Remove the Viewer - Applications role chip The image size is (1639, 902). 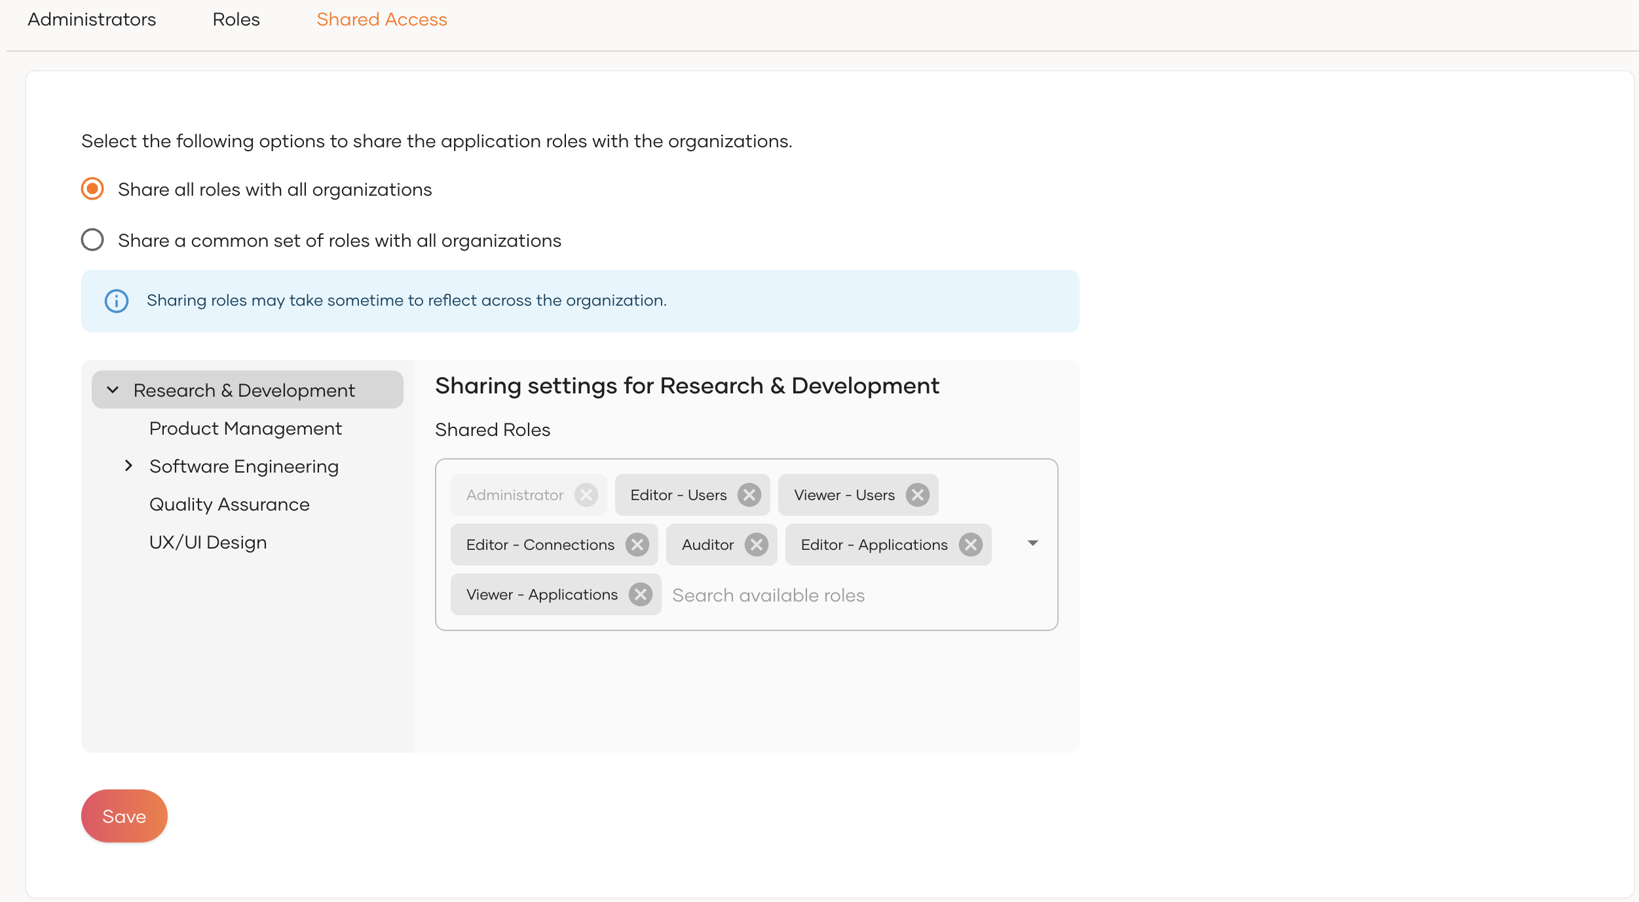[640, 594]
